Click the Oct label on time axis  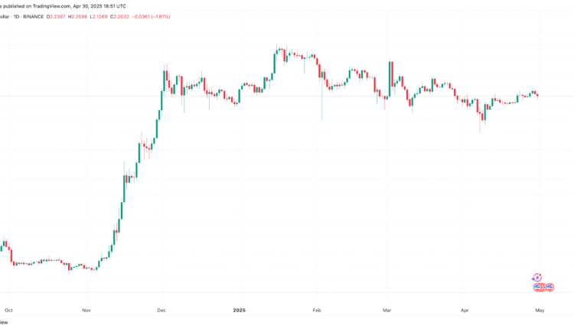coord(8,311)
